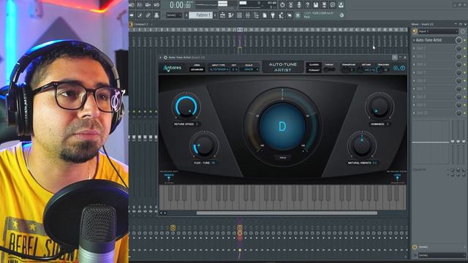
Task: Click the Advanced view button in Auto-Tune
Action: coord(197,69)
